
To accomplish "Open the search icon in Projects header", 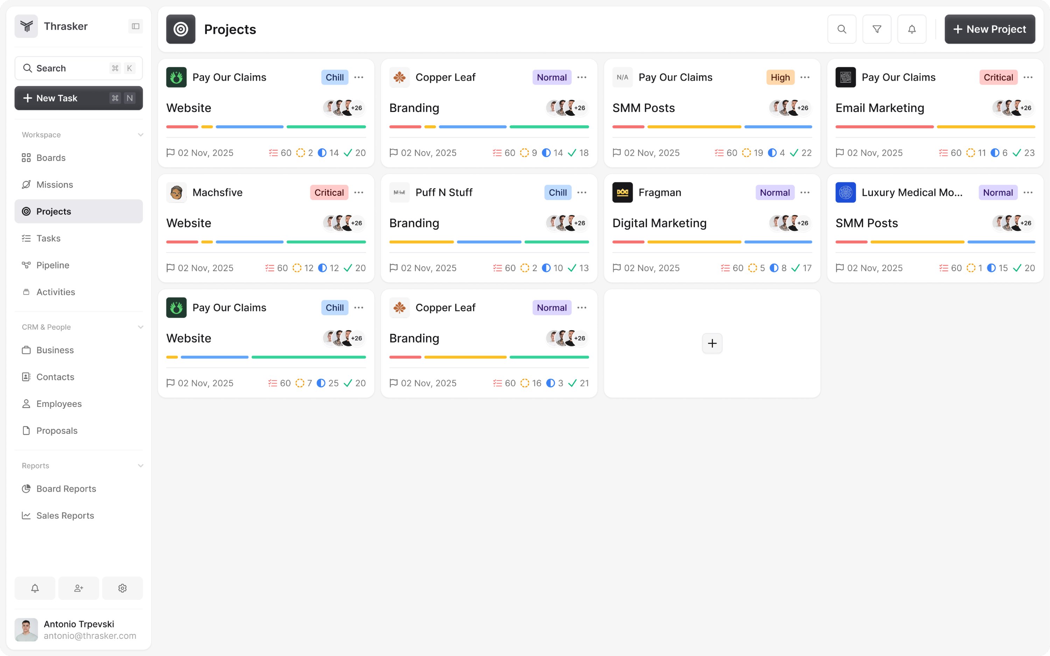I will [841, 29].
